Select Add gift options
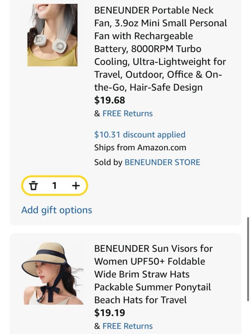The height and width of the screenshot is (334, 251). pos(57,210)
